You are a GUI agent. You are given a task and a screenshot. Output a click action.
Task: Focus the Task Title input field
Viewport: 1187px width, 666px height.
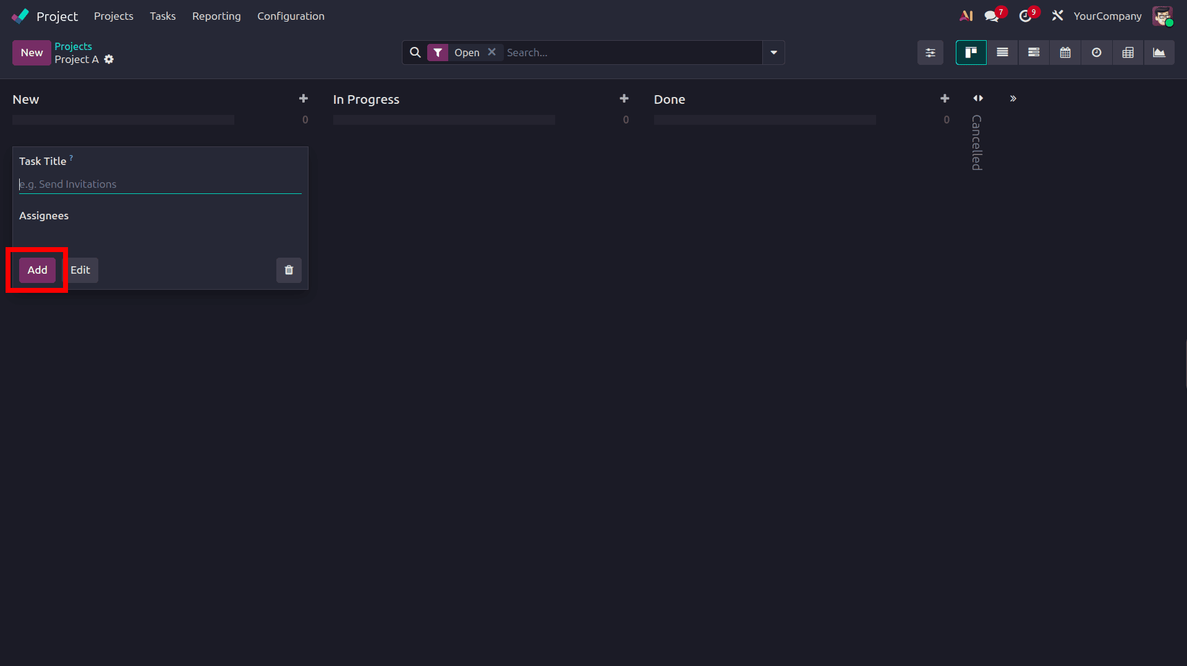coord(160,184)
